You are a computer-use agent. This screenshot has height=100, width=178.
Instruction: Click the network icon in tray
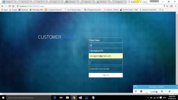tap(155, 97)
